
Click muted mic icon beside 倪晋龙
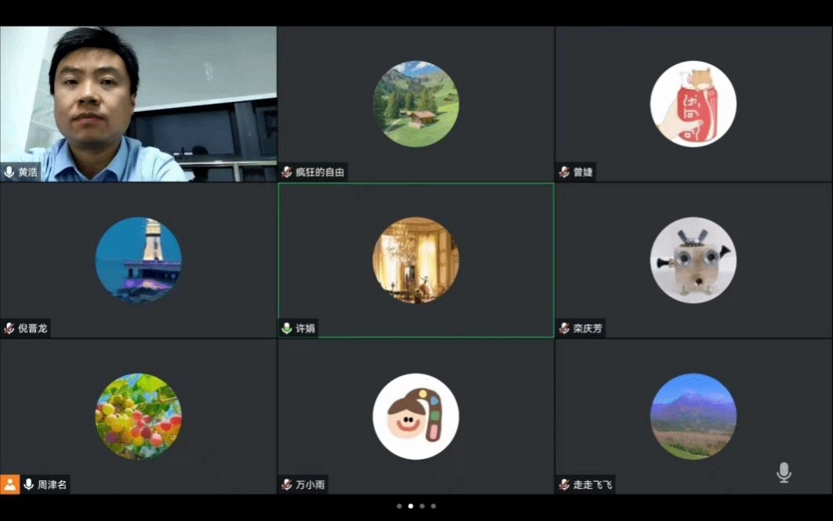(9, 328)
